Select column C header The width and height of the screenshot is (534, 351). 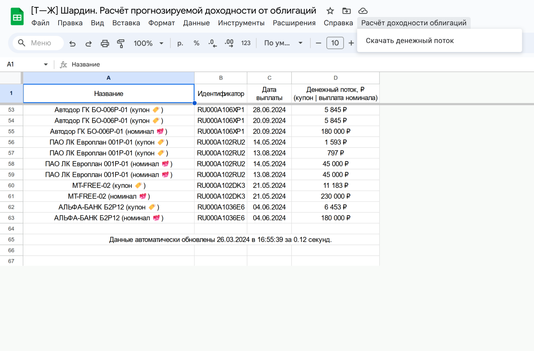pyautogui.click(x=269, y=78)
